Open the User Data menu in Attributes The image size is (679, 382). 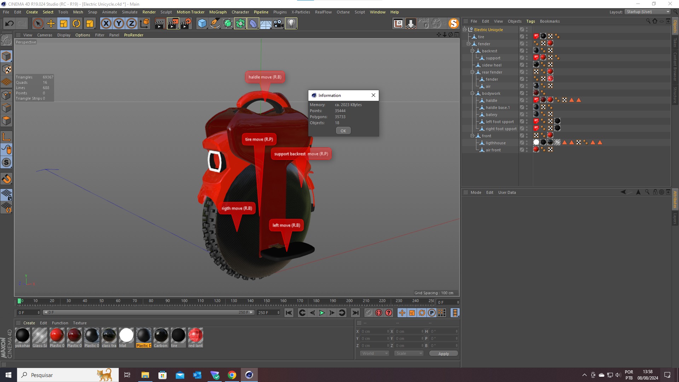(x=507, y=192)
